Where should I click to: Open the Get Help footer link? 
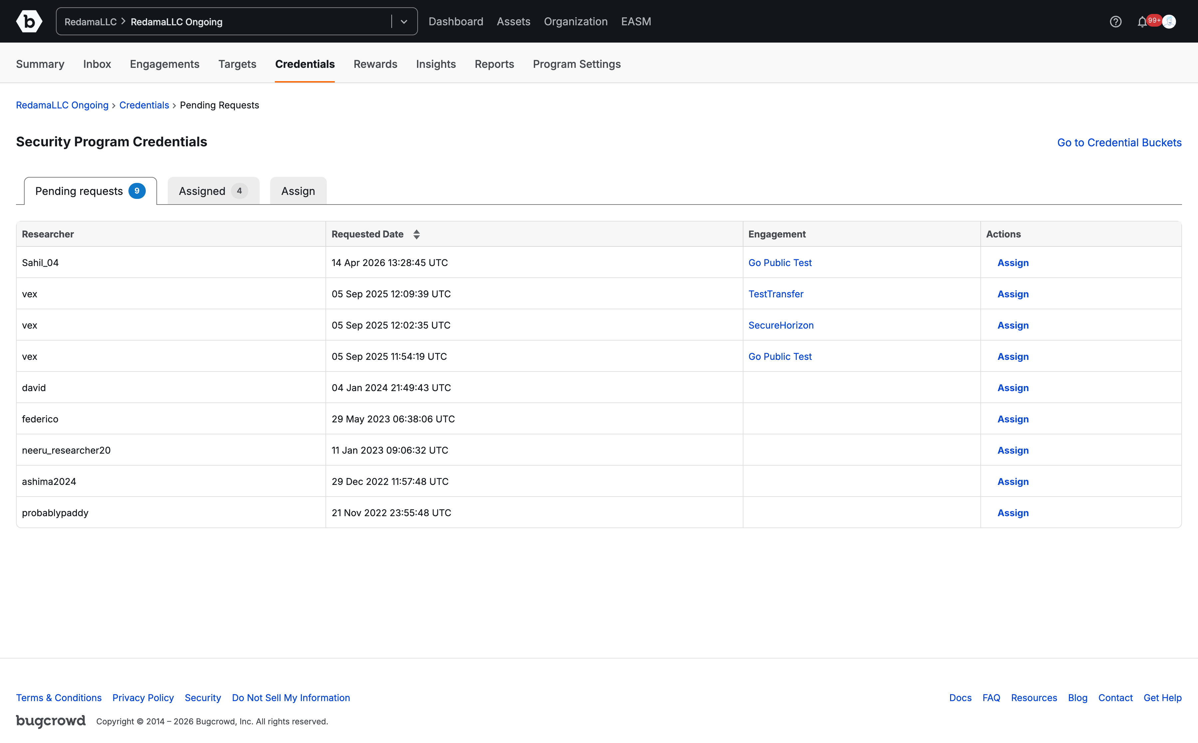(1162, 698)
